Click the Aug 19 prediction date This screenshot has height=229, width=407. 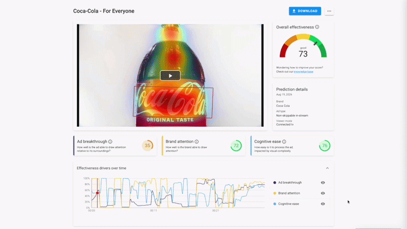coord(284,95)
